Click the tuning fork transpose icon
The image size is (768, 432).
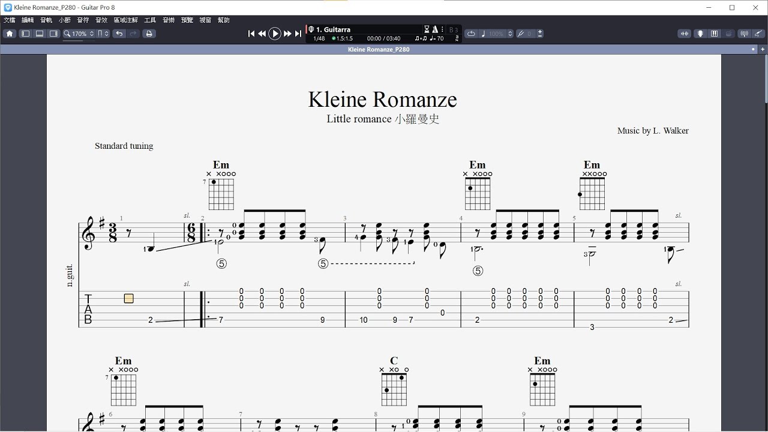tap(521, 34)
